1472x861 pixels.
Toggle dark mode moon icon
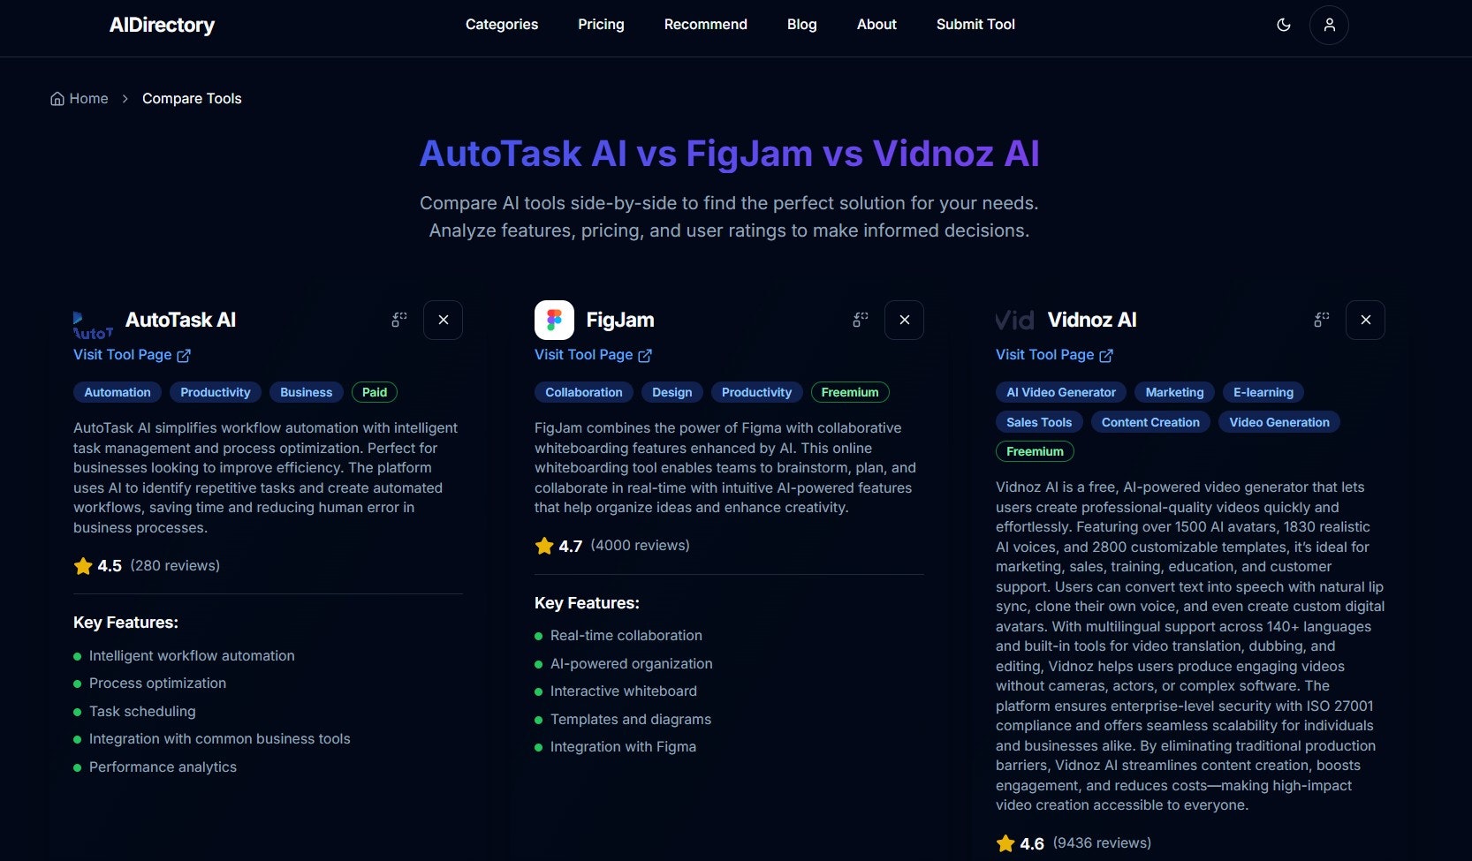pos(1284,25)
